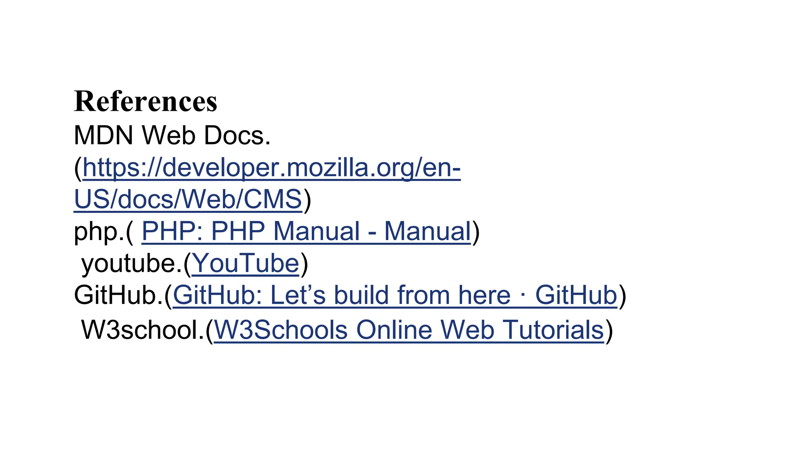Click the black 'GitHub.' label before the link
The height and width of the screenshot is (449, 798).
(118, 295)
